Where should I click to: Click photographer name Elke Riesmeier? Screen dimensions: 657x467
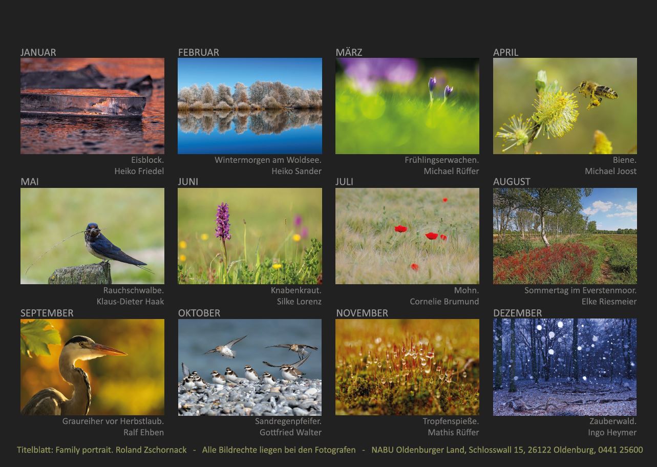(609, 302)
